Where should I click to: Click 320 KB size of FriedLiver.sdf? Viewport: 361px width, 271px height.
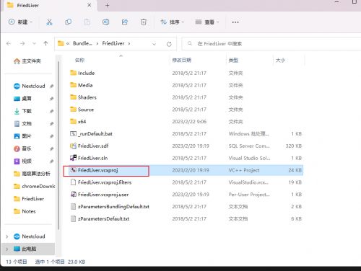[294, 146]
